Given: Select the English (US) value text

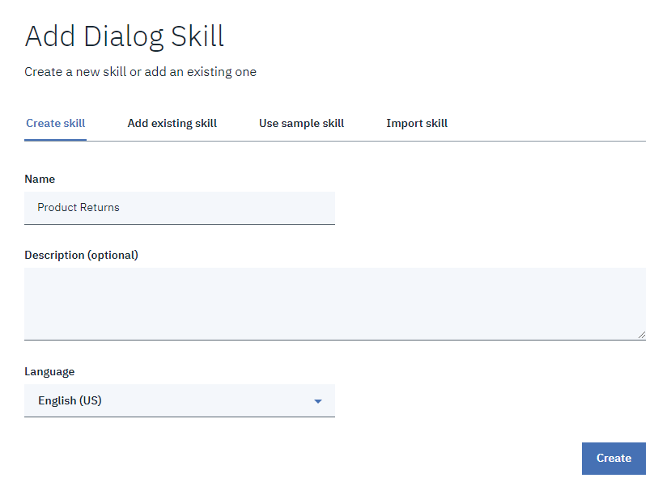Looking at the screenshot, I should coord(70,400).
